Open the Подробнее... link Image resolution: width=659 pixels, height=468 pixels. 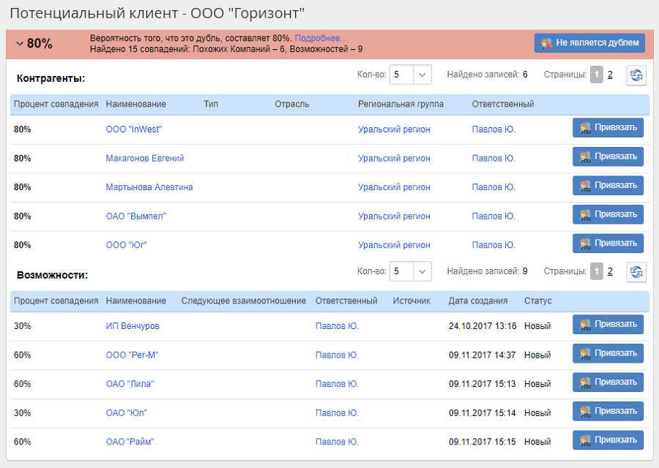[321, 38]
